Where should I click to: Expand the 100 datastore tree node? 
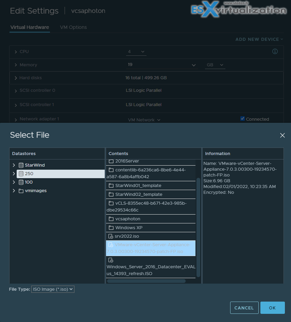click(14, 182)
